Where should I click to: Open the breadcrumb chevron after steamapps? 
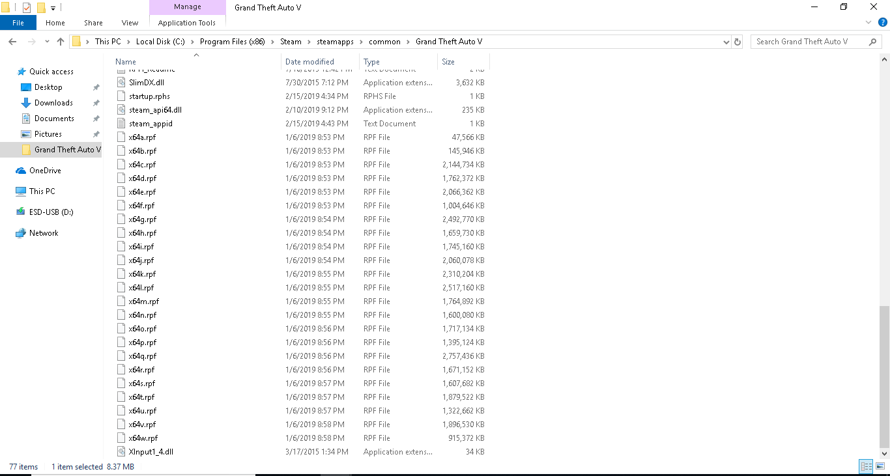pos(361,42)
